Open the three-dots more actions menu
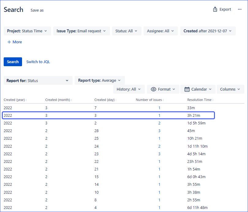248x212 pixels. 240,9
